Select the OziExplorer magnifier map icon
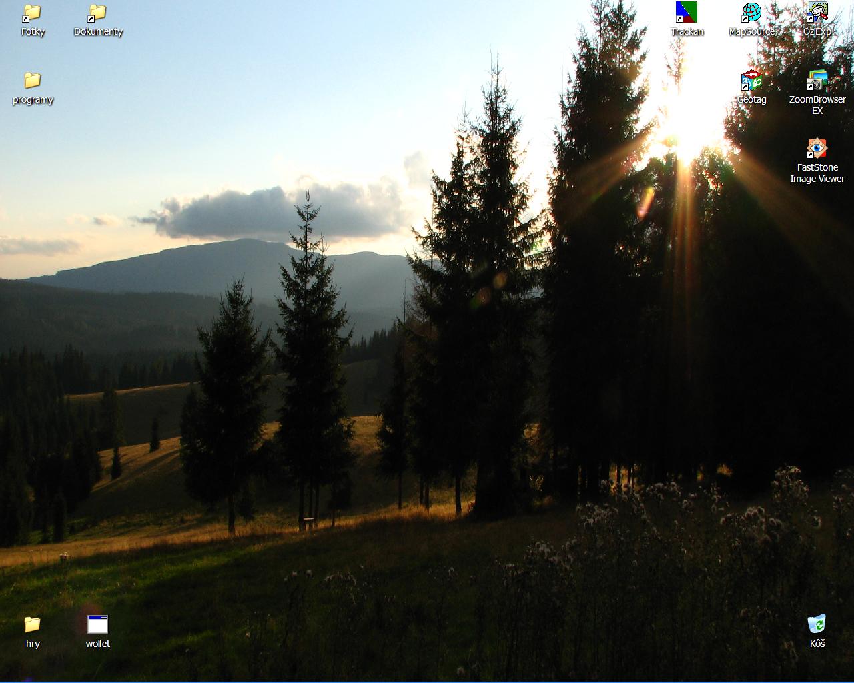The height and width of the screenshot is (683, 854). pos(817,13)
